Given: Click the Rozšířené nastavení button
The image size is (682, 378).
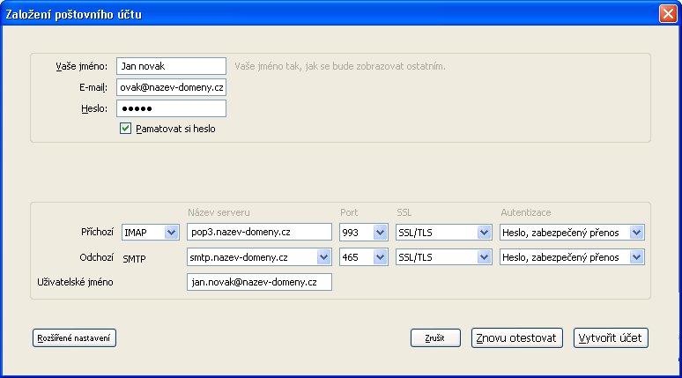Looking at the screenshot, I should 75,338.
